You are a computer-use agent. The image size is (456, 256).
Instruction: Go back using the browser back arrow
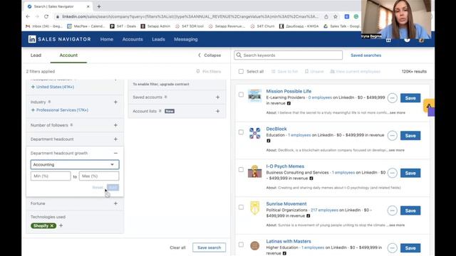28,16
